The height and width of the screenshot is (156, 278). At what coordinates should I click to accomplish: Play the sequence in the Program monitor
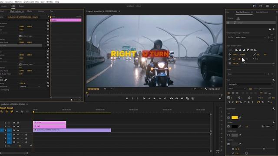155,98
